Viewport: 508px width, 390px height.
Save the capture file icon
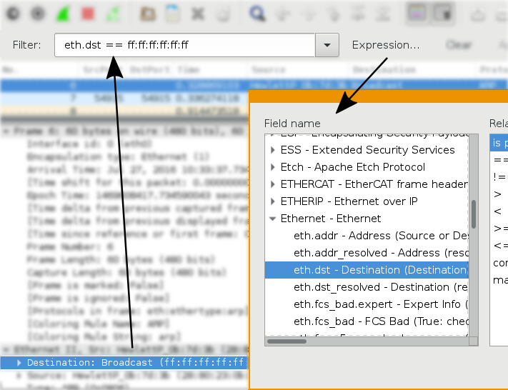[x=173, y=14]
